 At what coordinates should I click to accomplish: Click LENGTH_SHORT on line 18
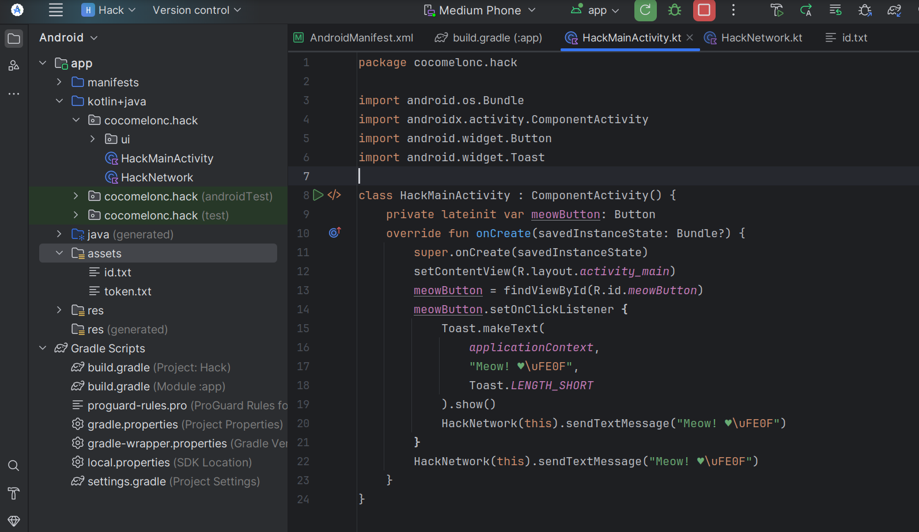click(x=552, y=385)
